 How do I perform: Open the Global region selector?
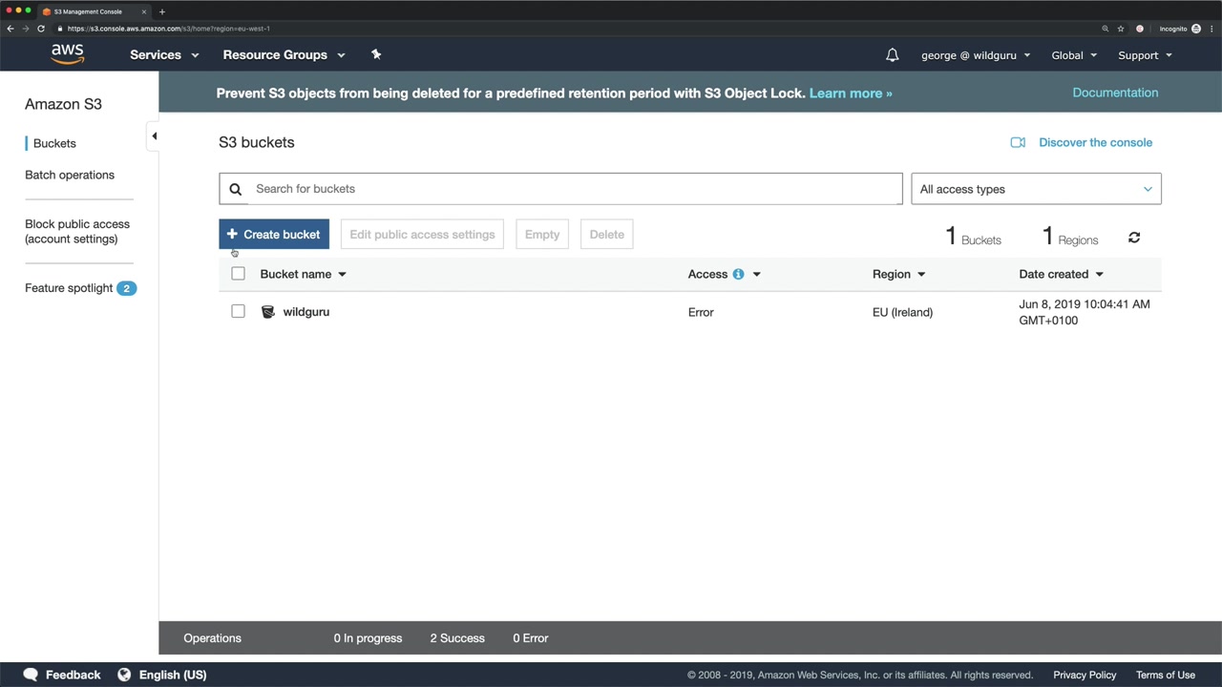point(1074,55)
